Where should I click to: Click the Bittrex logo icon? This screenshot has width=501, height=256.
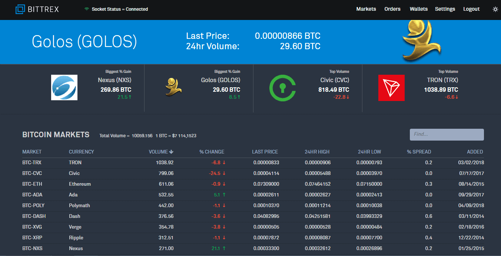pyautogui.click(x=20, y=9)
